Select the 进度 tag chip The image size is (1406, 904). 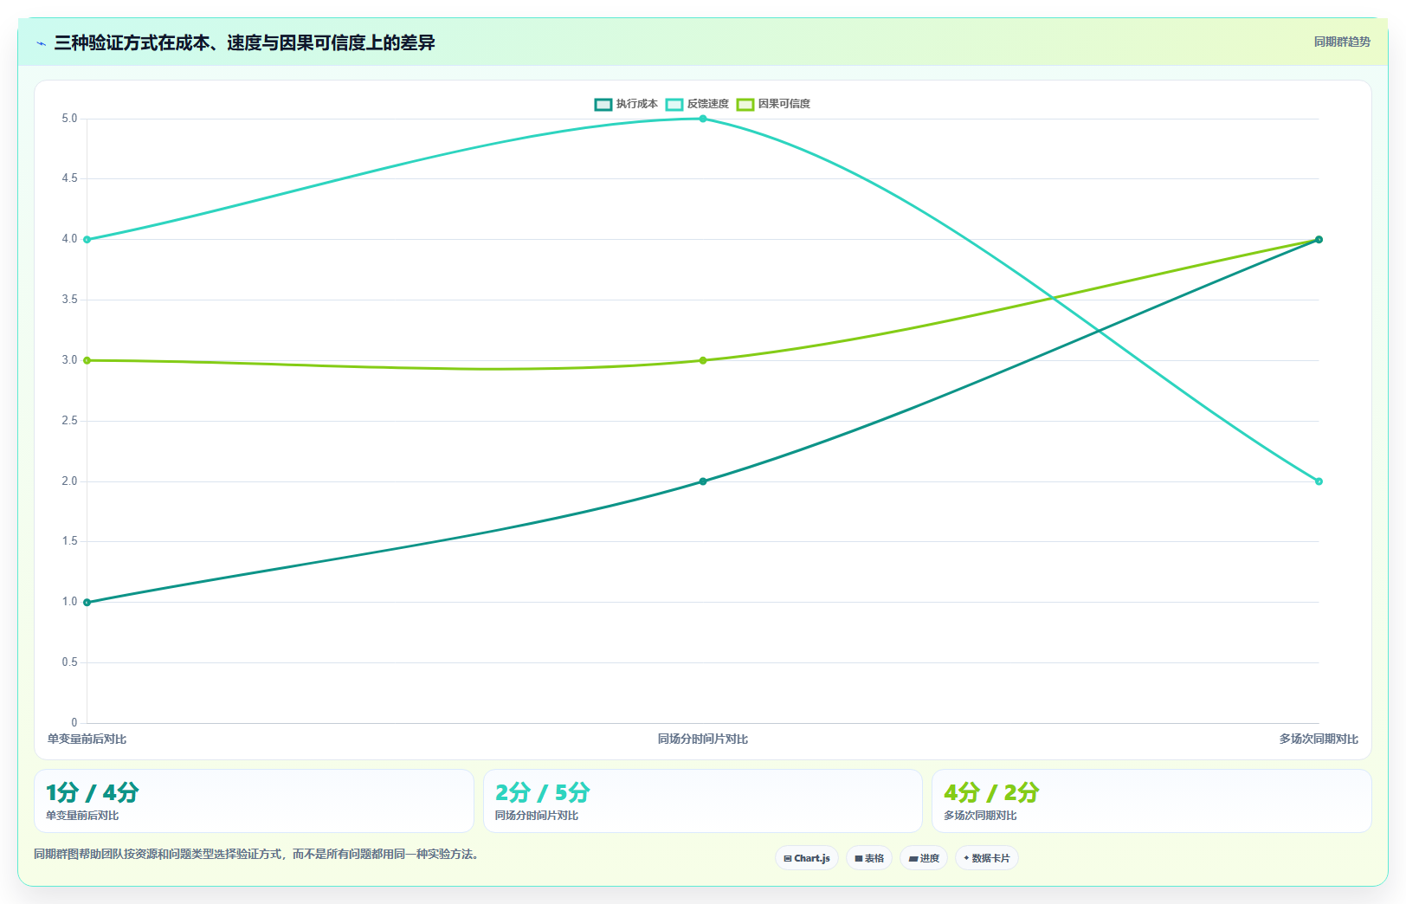(x=924, y=858)
